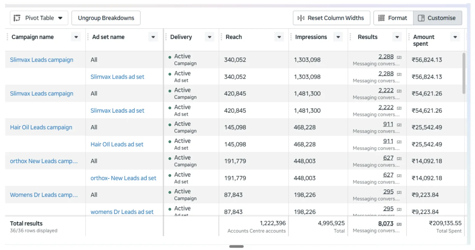
Task: Click Reset Column Widths button
Action: click(331, 18)
